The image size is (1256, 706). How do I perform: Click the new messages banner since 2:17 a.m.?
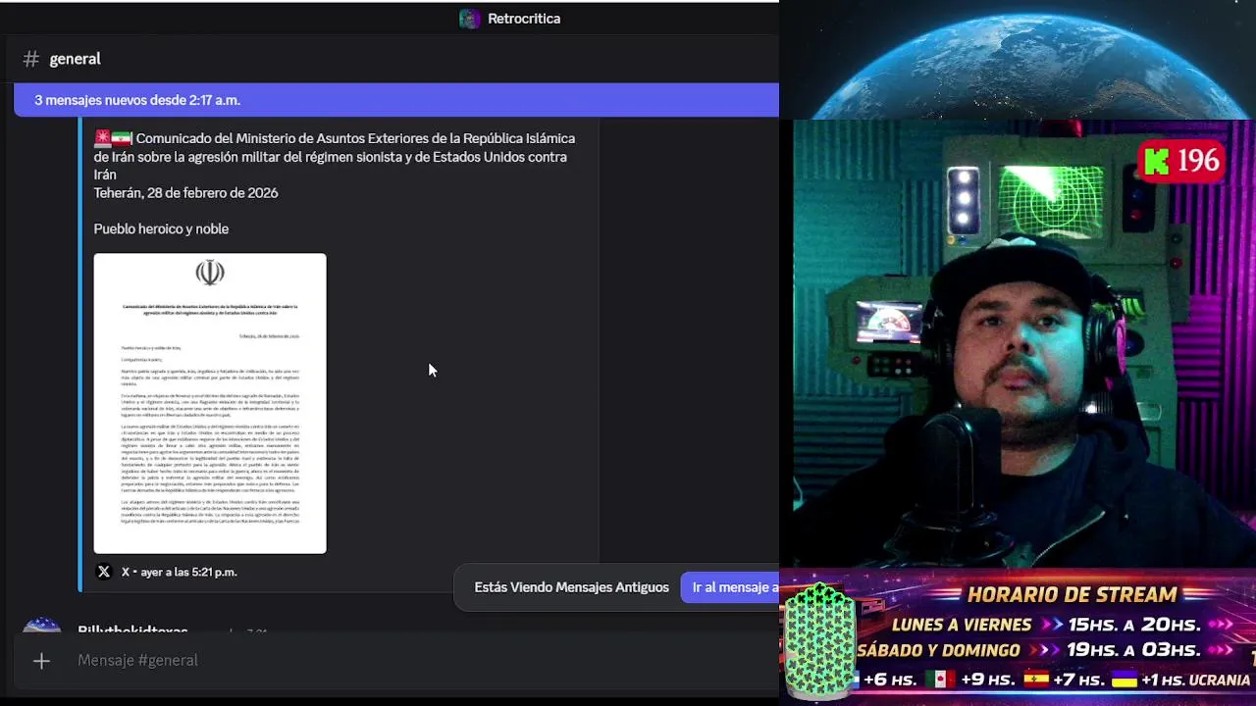[x=396, y=100]
